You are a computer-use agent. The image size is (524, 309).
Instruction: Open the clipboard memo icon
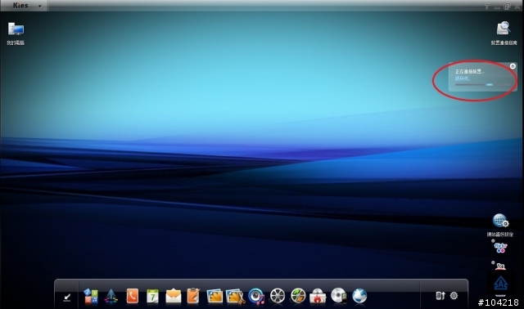[x=193, y=296]
